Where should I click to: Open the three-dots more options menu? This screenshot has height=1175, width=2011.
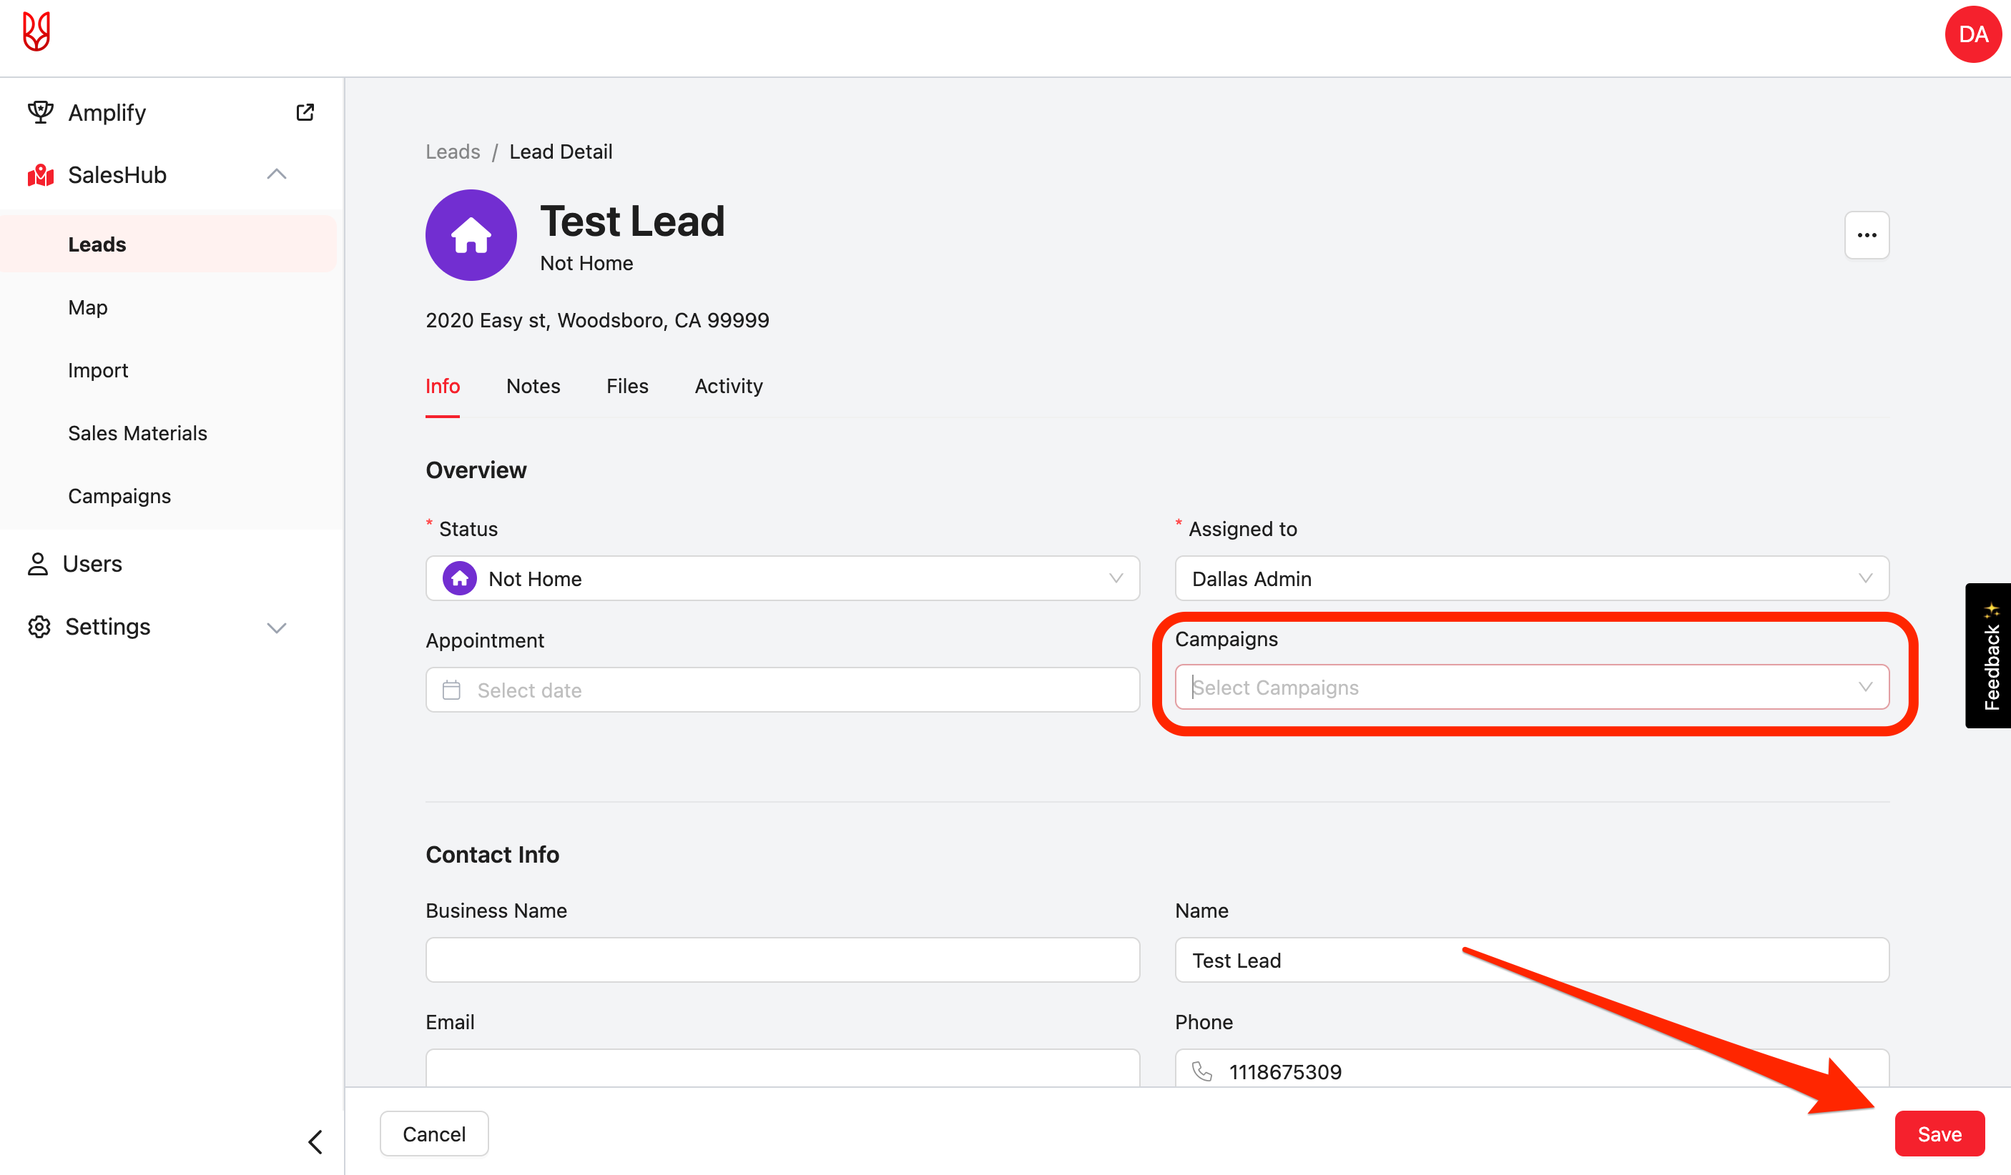pos(1866,235)
